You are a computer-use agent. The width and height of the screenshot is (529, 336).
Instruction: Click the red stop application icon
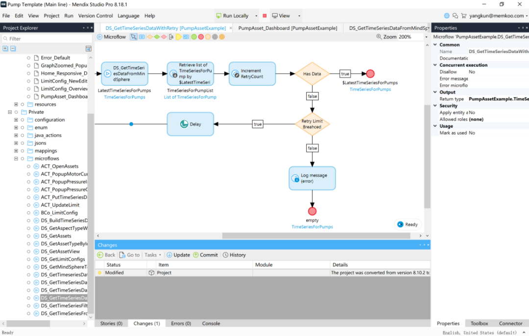(x=265, y=16)
